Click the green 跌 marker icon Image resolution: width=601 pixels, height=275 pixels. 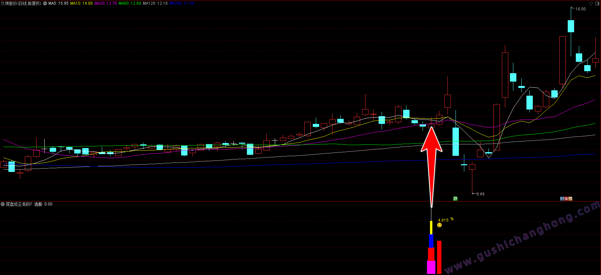(456, 198)
